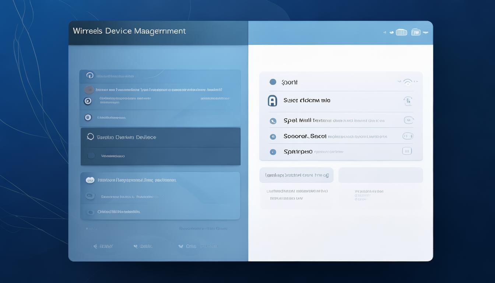Click the cloud-shaped icon atop the lower left card

coord(90,180)
